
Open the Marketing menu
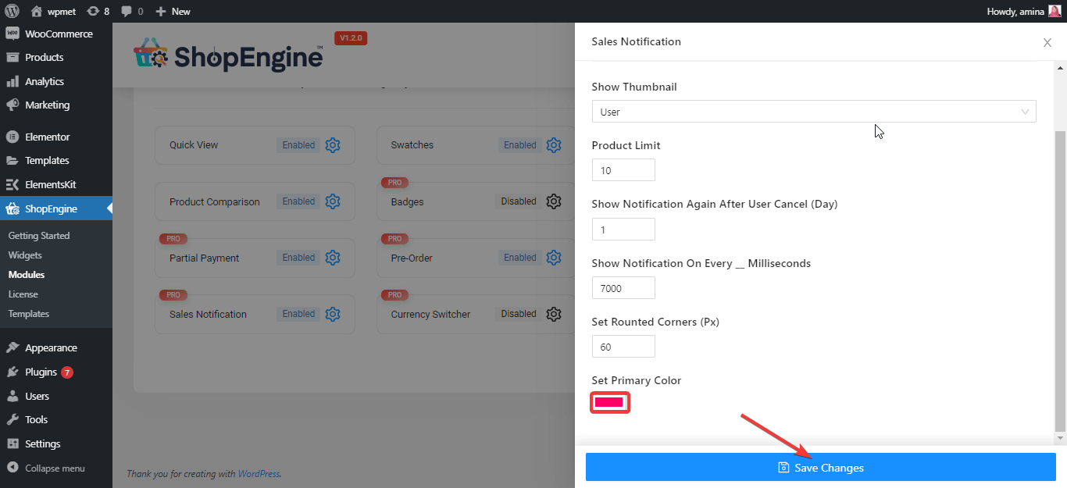tap(56, 105)
